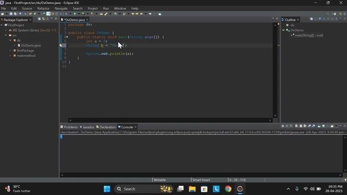347x195 pixels.
Task: Click the taskbar Search box
Action: [x=143, y=189]
